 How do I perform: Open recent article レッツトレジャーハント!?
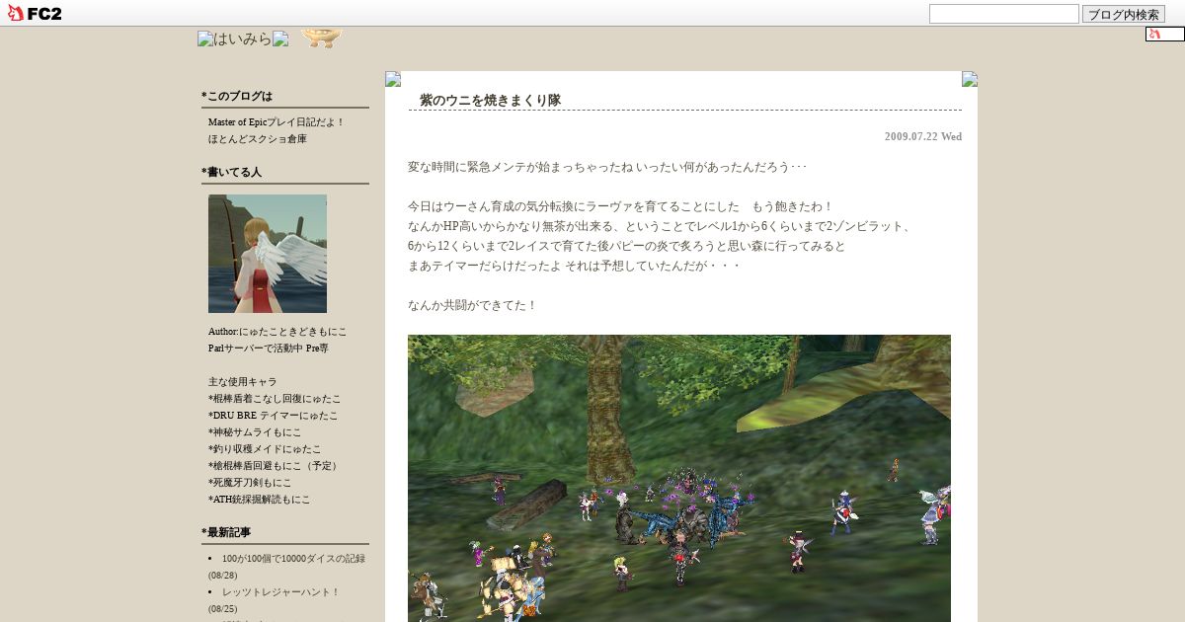[280, 591]
